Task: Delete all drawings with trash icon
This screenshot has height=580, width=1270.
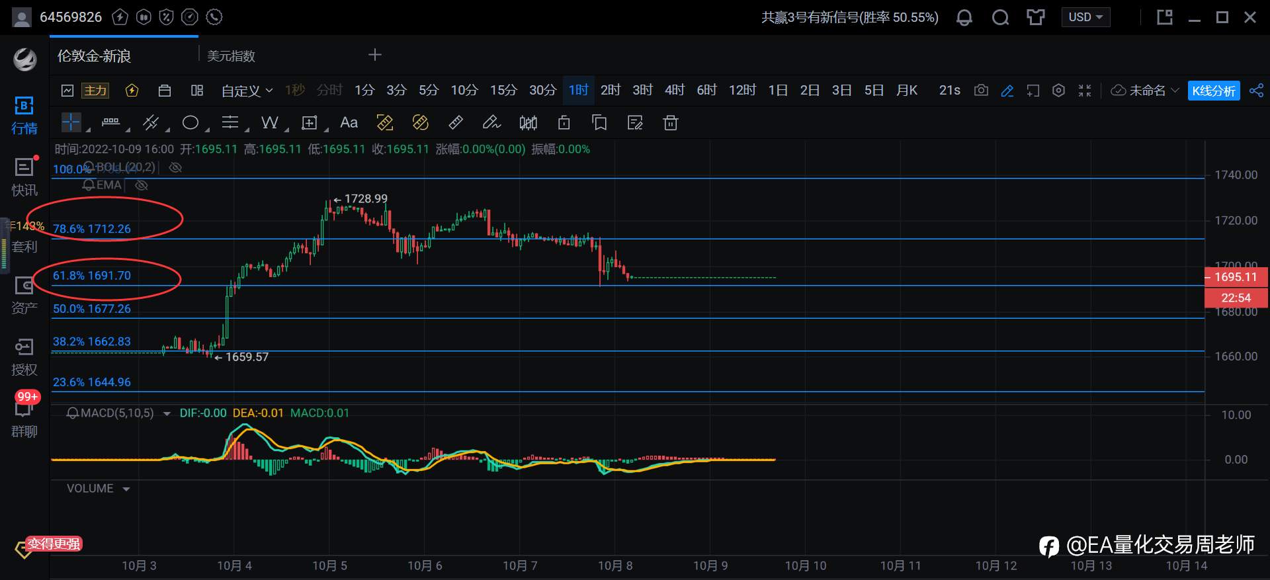Action: click(671, 122)
